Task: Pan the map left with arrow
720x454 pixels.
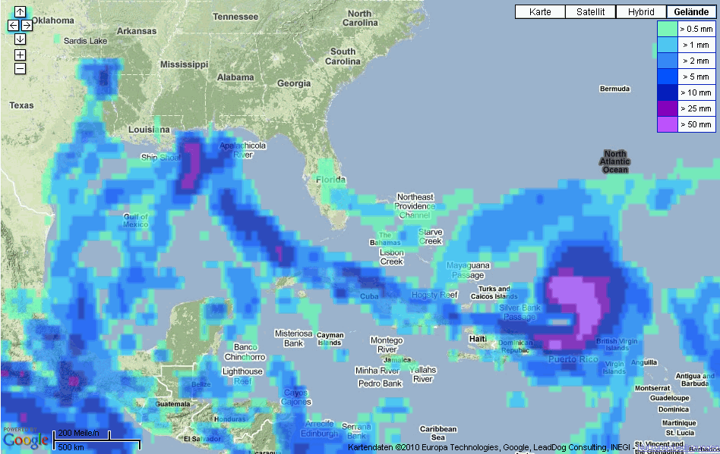Action: (x=13, y=25)
